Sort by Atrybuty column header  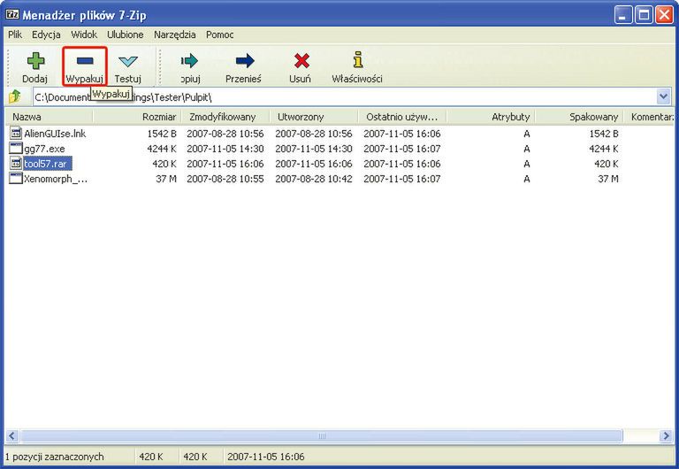[491, 117]
